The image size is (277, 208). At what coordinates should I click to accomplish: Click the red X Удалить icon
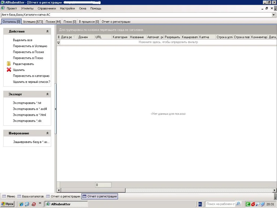(9, 70)
